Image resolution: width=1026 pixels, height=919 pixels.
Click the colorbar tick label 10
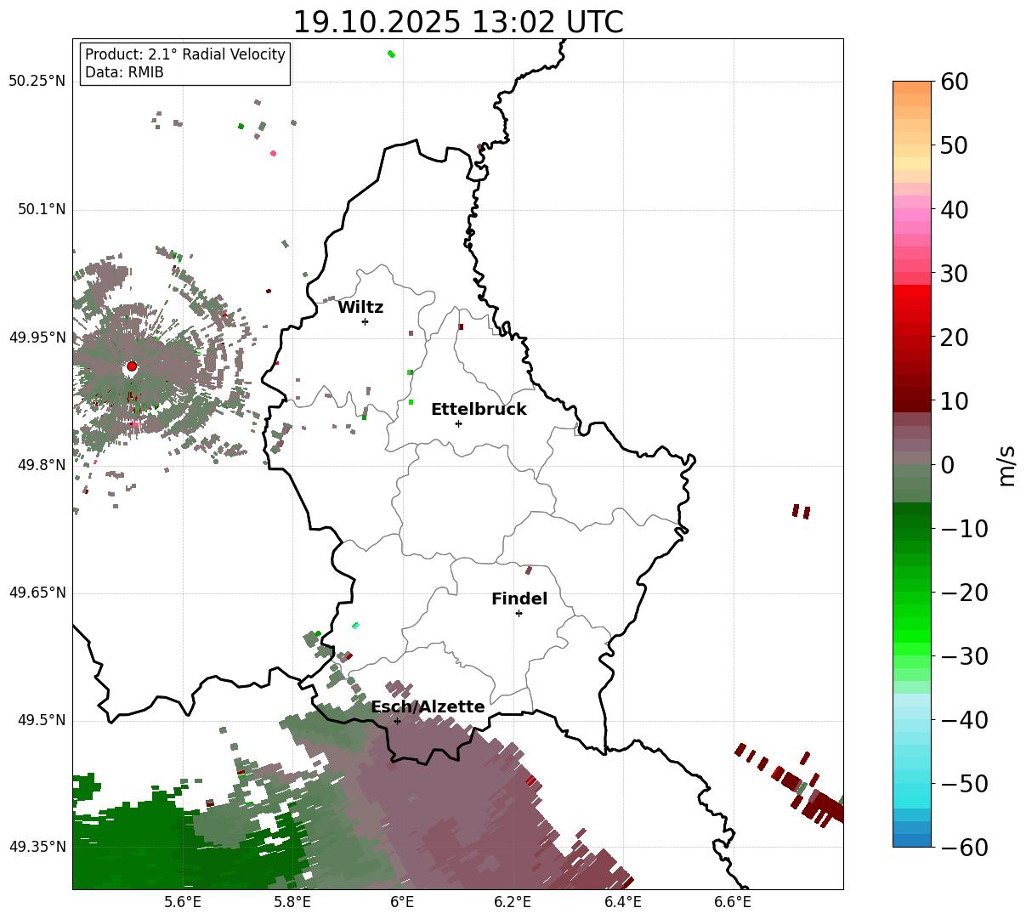pyautogui.click(x=955, y=401)
